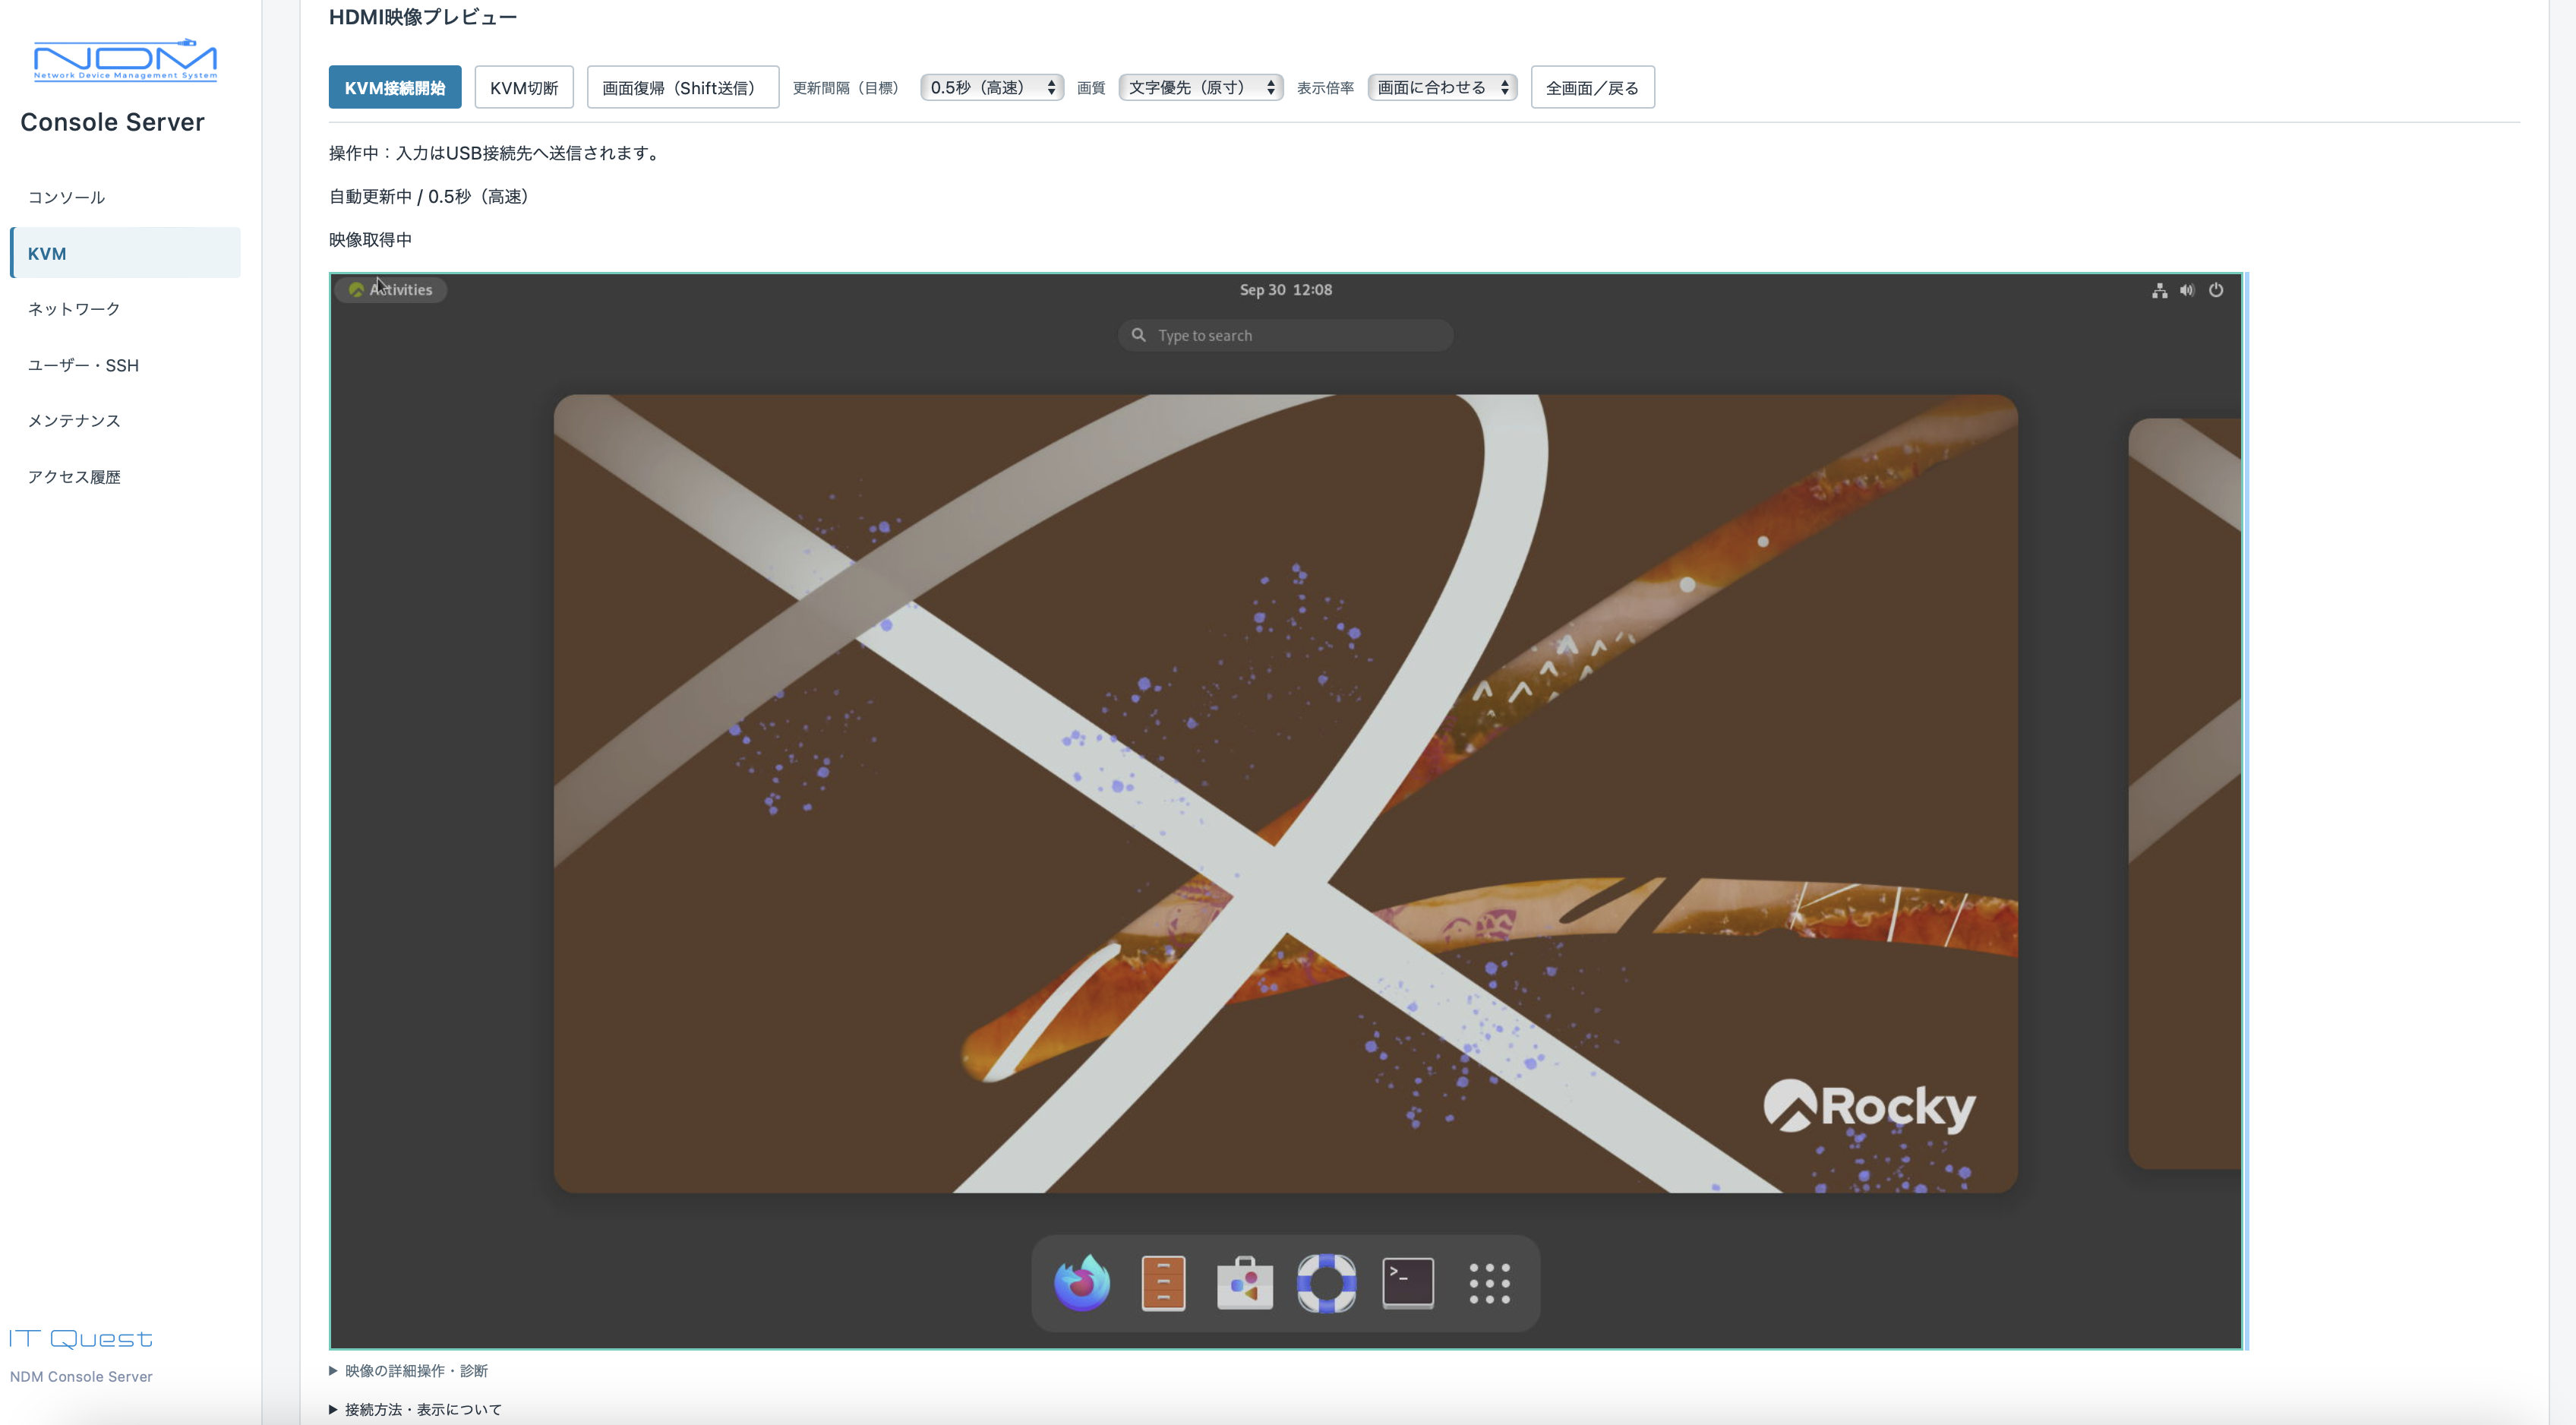Click the network status icon in top bar
This screenshot has height=1425, width=2576.
[x=2160, y=290]
